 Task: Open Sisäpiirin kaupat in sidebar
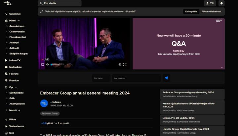(x=19, y=54)
